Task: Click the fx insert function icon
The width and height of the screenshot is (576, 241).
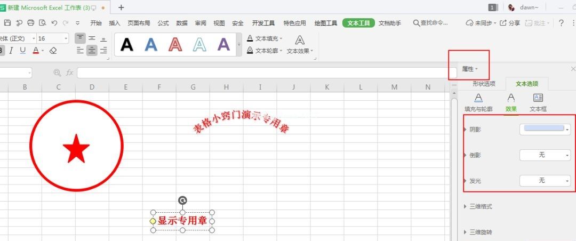Action: [x=69, y=73]
